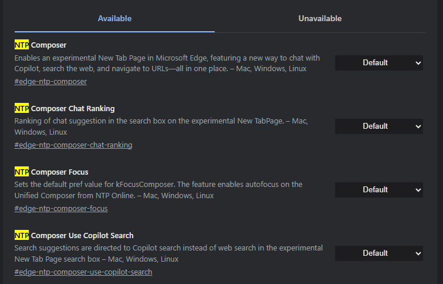Follow the #edge-ntp-composer-chat-ranking link
Viewport: 443px width, 284px height.
pos(73,145)
